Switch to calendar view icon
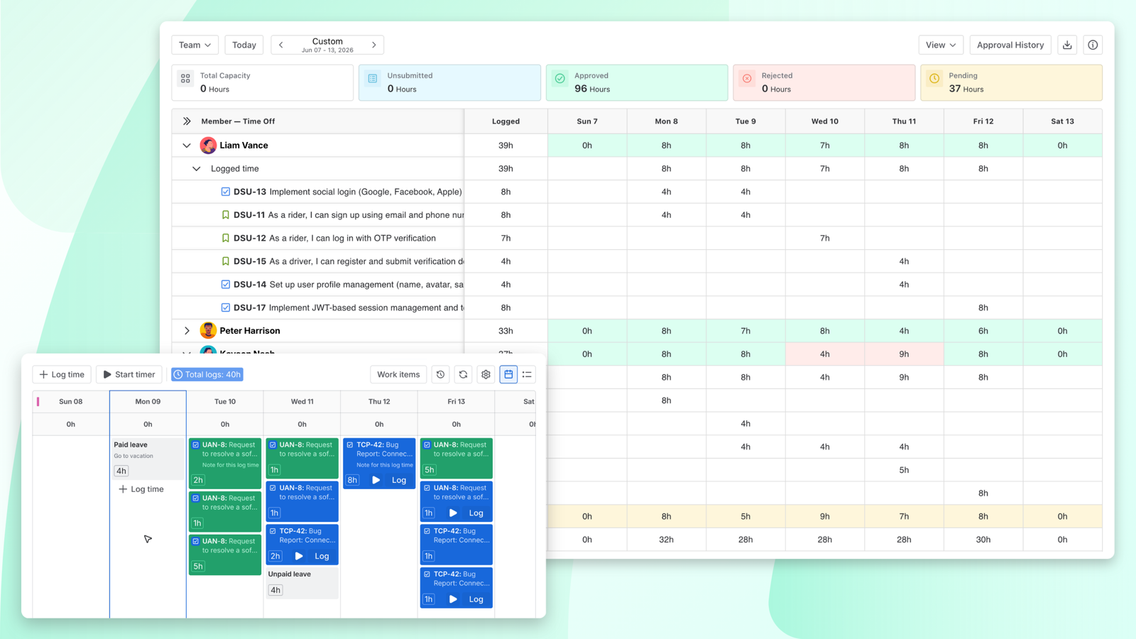This screenshot has height=639, width=1136. [x=508, y=374]
